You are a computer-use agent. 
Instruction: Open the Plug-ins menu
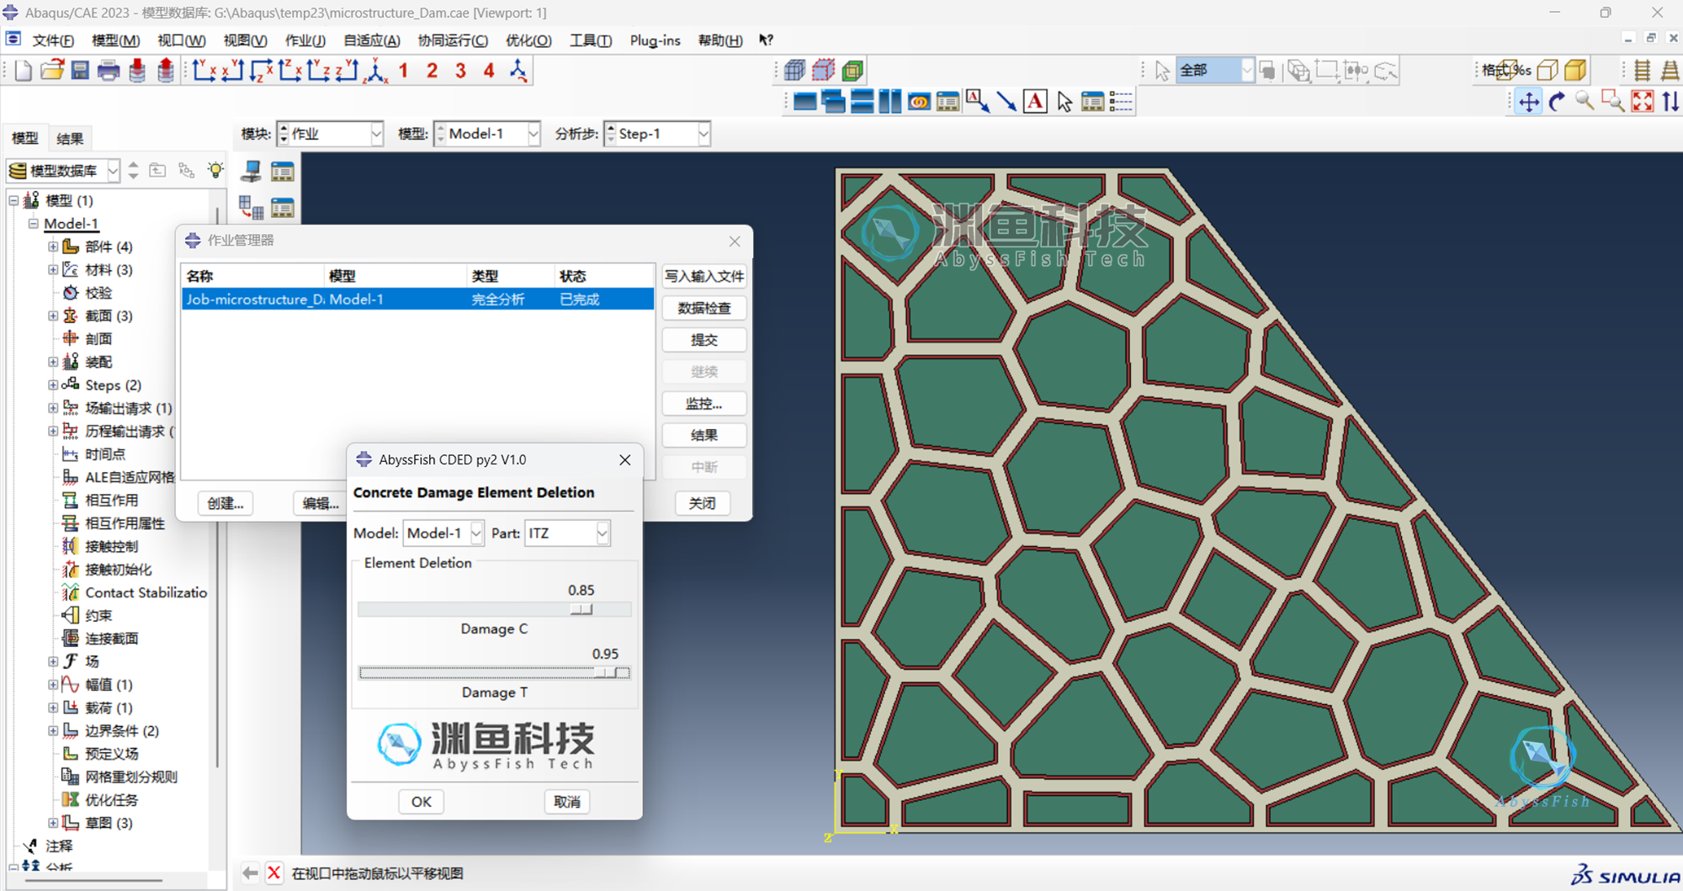click(x=655, y=40)
